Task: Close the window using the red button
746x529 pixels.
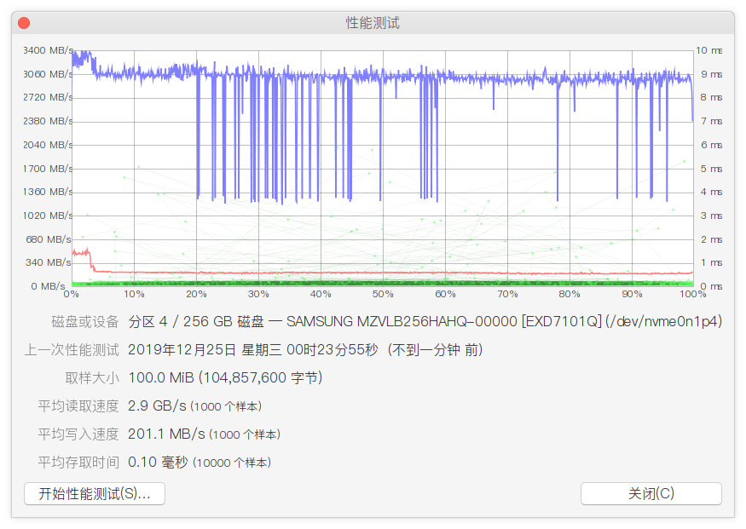Action: 24,23
